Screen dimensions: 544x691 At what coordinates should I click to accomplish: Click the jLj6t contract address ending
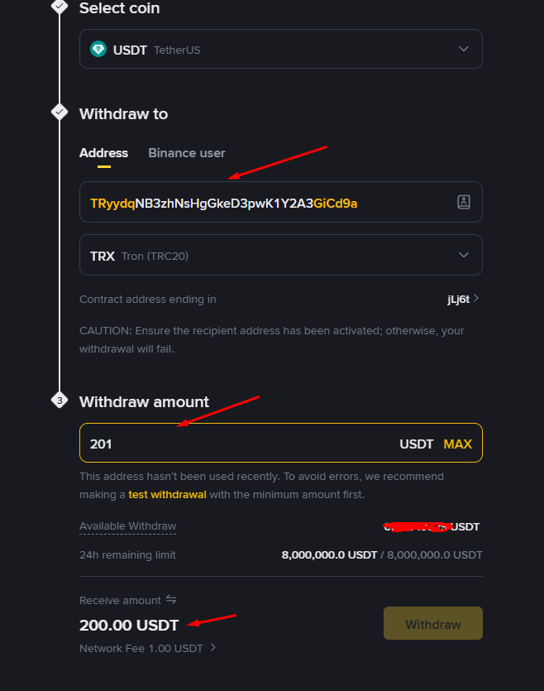coord(458,300)
